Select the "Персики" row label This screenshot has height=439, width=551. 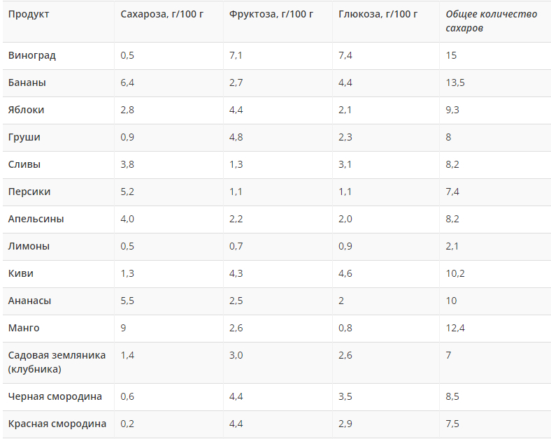[29, 192]
